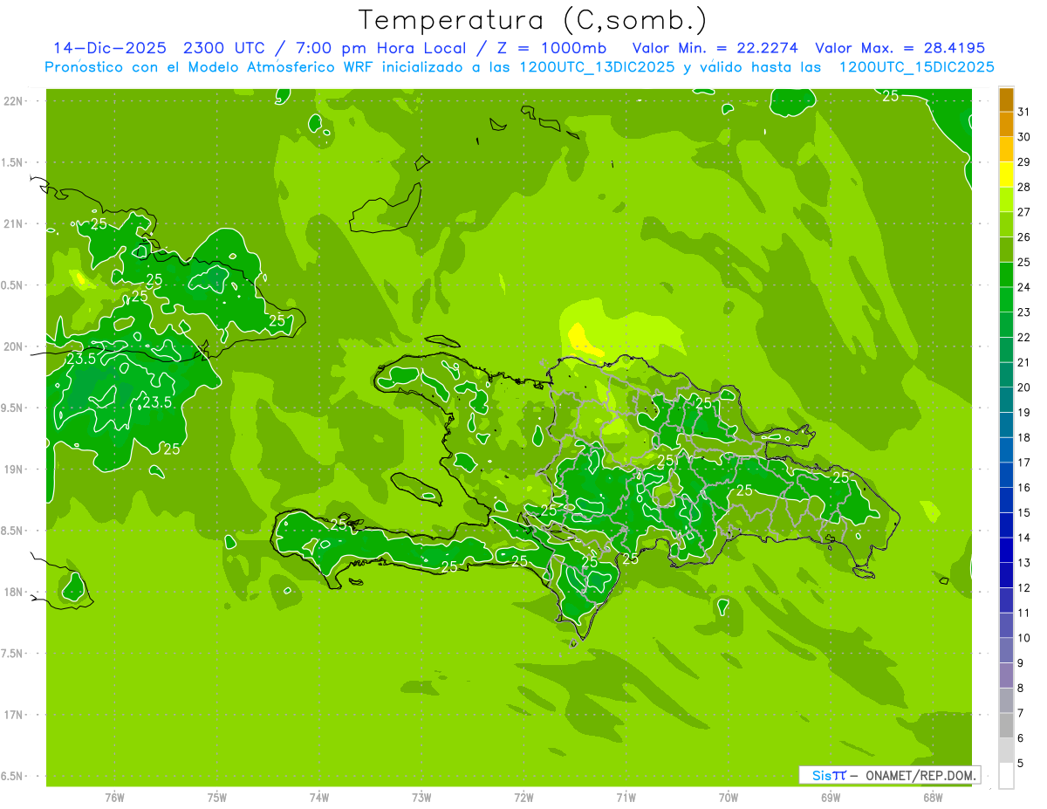Click the "1.5N" latitude axis label
Image resolution: width=1047 pixels, height=809 pixels.
(x=13, y=162)
